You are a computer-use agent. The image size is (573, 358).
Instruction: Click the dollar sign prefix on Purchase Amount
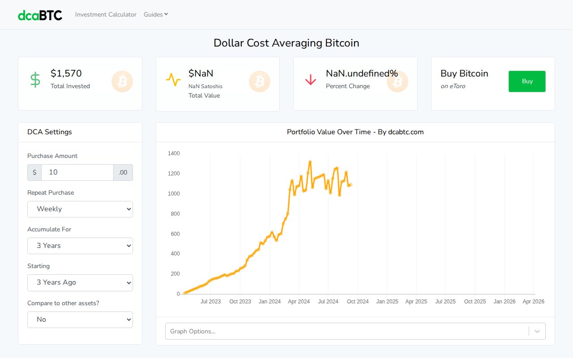[x=34, y=172]
